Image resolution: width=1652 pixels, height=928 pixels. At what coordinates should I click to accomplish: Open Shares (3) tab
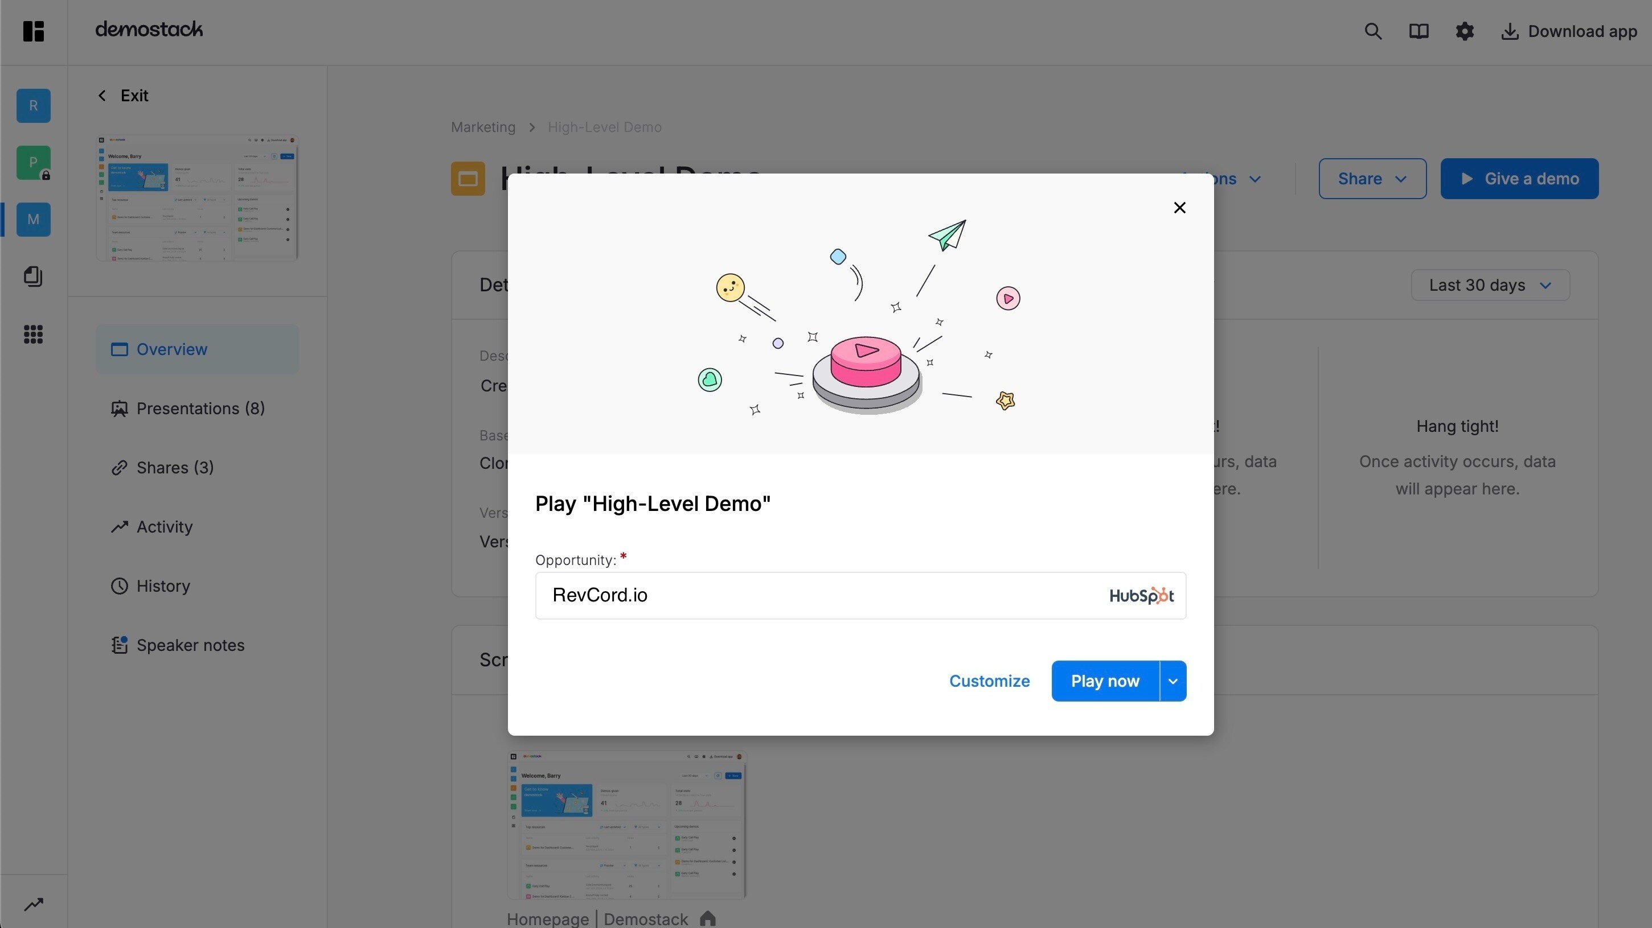[198, 467]
